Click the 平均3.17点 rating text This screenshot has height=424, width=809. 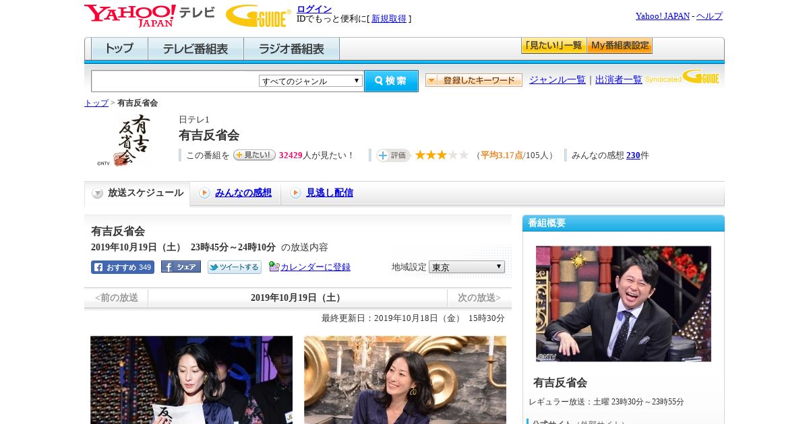(502, 155)
